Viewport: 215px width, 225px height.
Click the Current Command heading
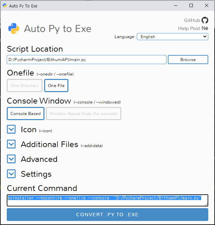point(42,188)
